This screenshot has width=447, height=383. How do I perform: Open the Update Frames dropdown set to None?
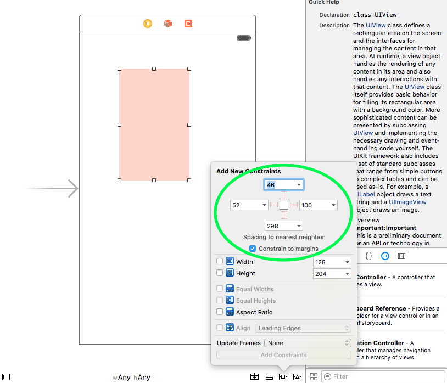coord(307,342)
